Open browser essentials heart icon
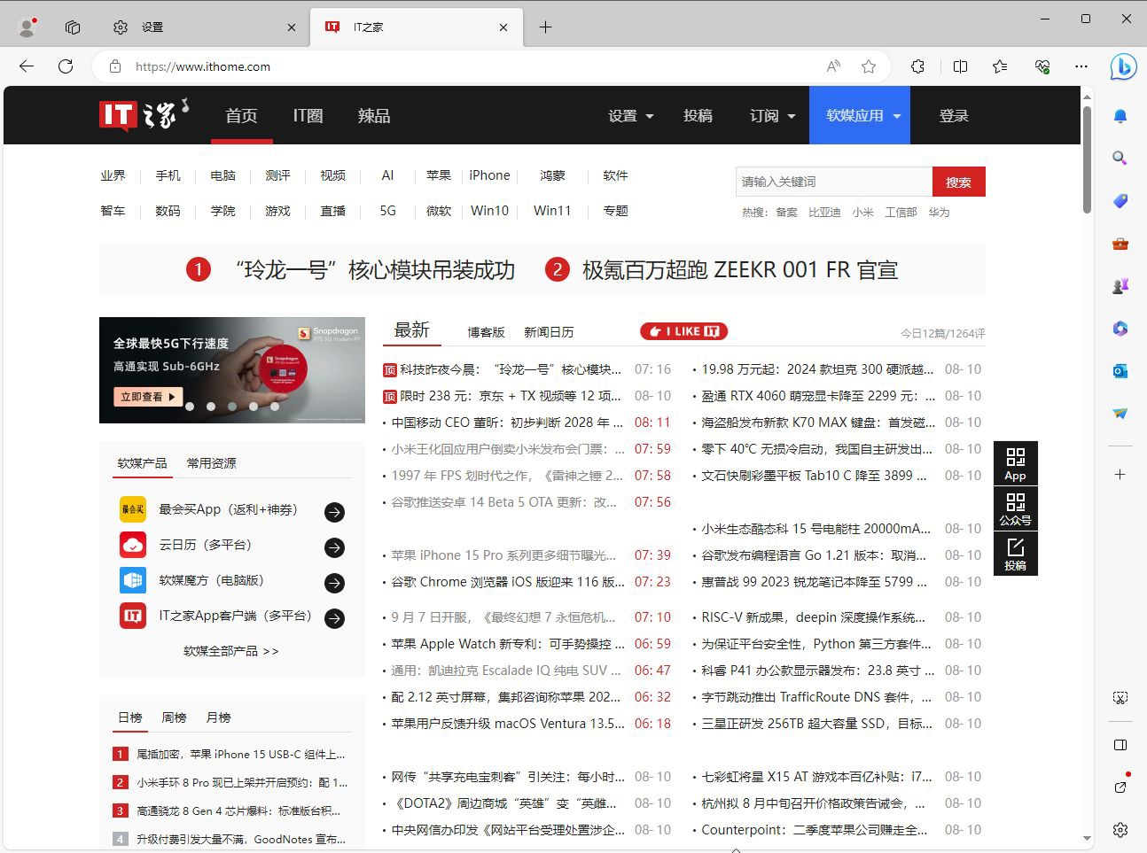Image resolution: width=1147 pixels, height=853 pixels. point(1042,66)
